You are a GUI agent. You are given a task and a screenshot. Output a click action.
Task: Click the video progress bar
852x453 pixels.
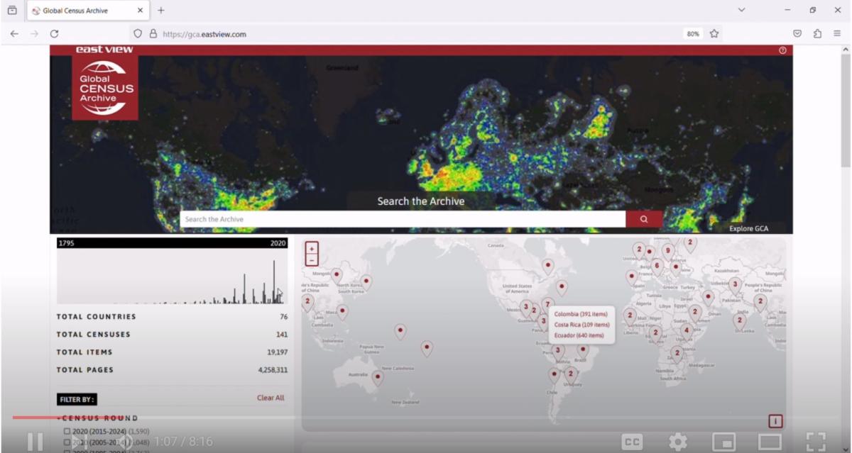click(x=426, y=418)
